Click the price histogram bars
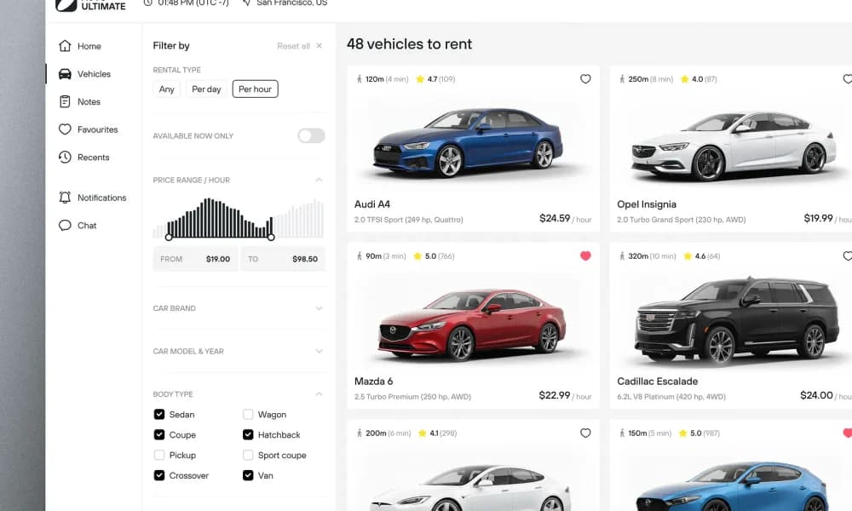This screenshot has width=852, height=511. pyautogui.click(x=238, y=218)
